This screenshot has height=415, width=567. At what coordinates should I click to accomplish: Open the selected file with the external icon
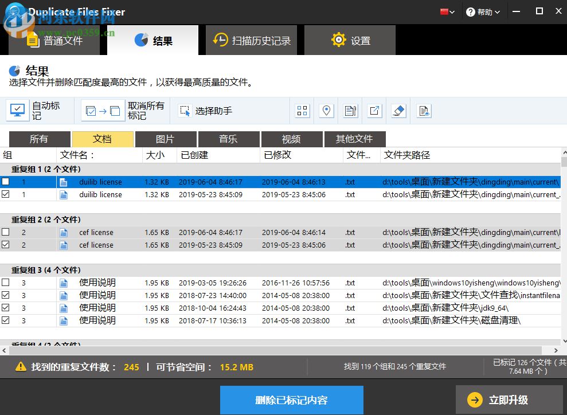pyautogui.click(x=374, y=111)
